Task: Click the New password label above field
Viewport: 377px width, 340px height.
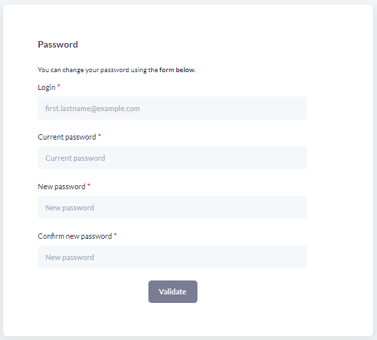Action: 62,187
